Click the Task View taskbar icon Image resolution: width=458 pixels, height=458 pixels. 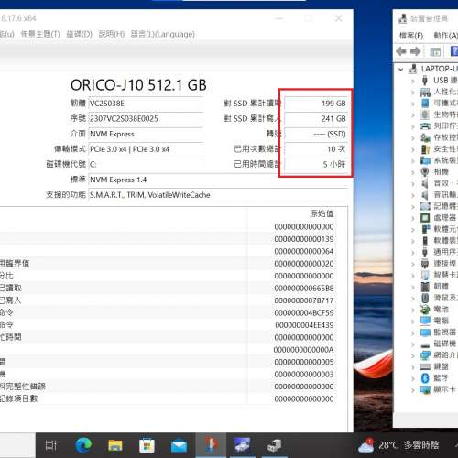(51, 446)
